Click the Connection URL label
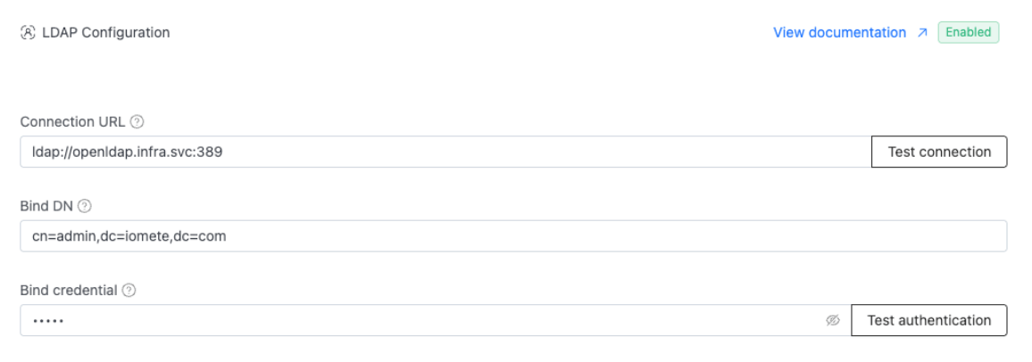The height and width of the screenshot is (362, 1032). pos(72,121)
